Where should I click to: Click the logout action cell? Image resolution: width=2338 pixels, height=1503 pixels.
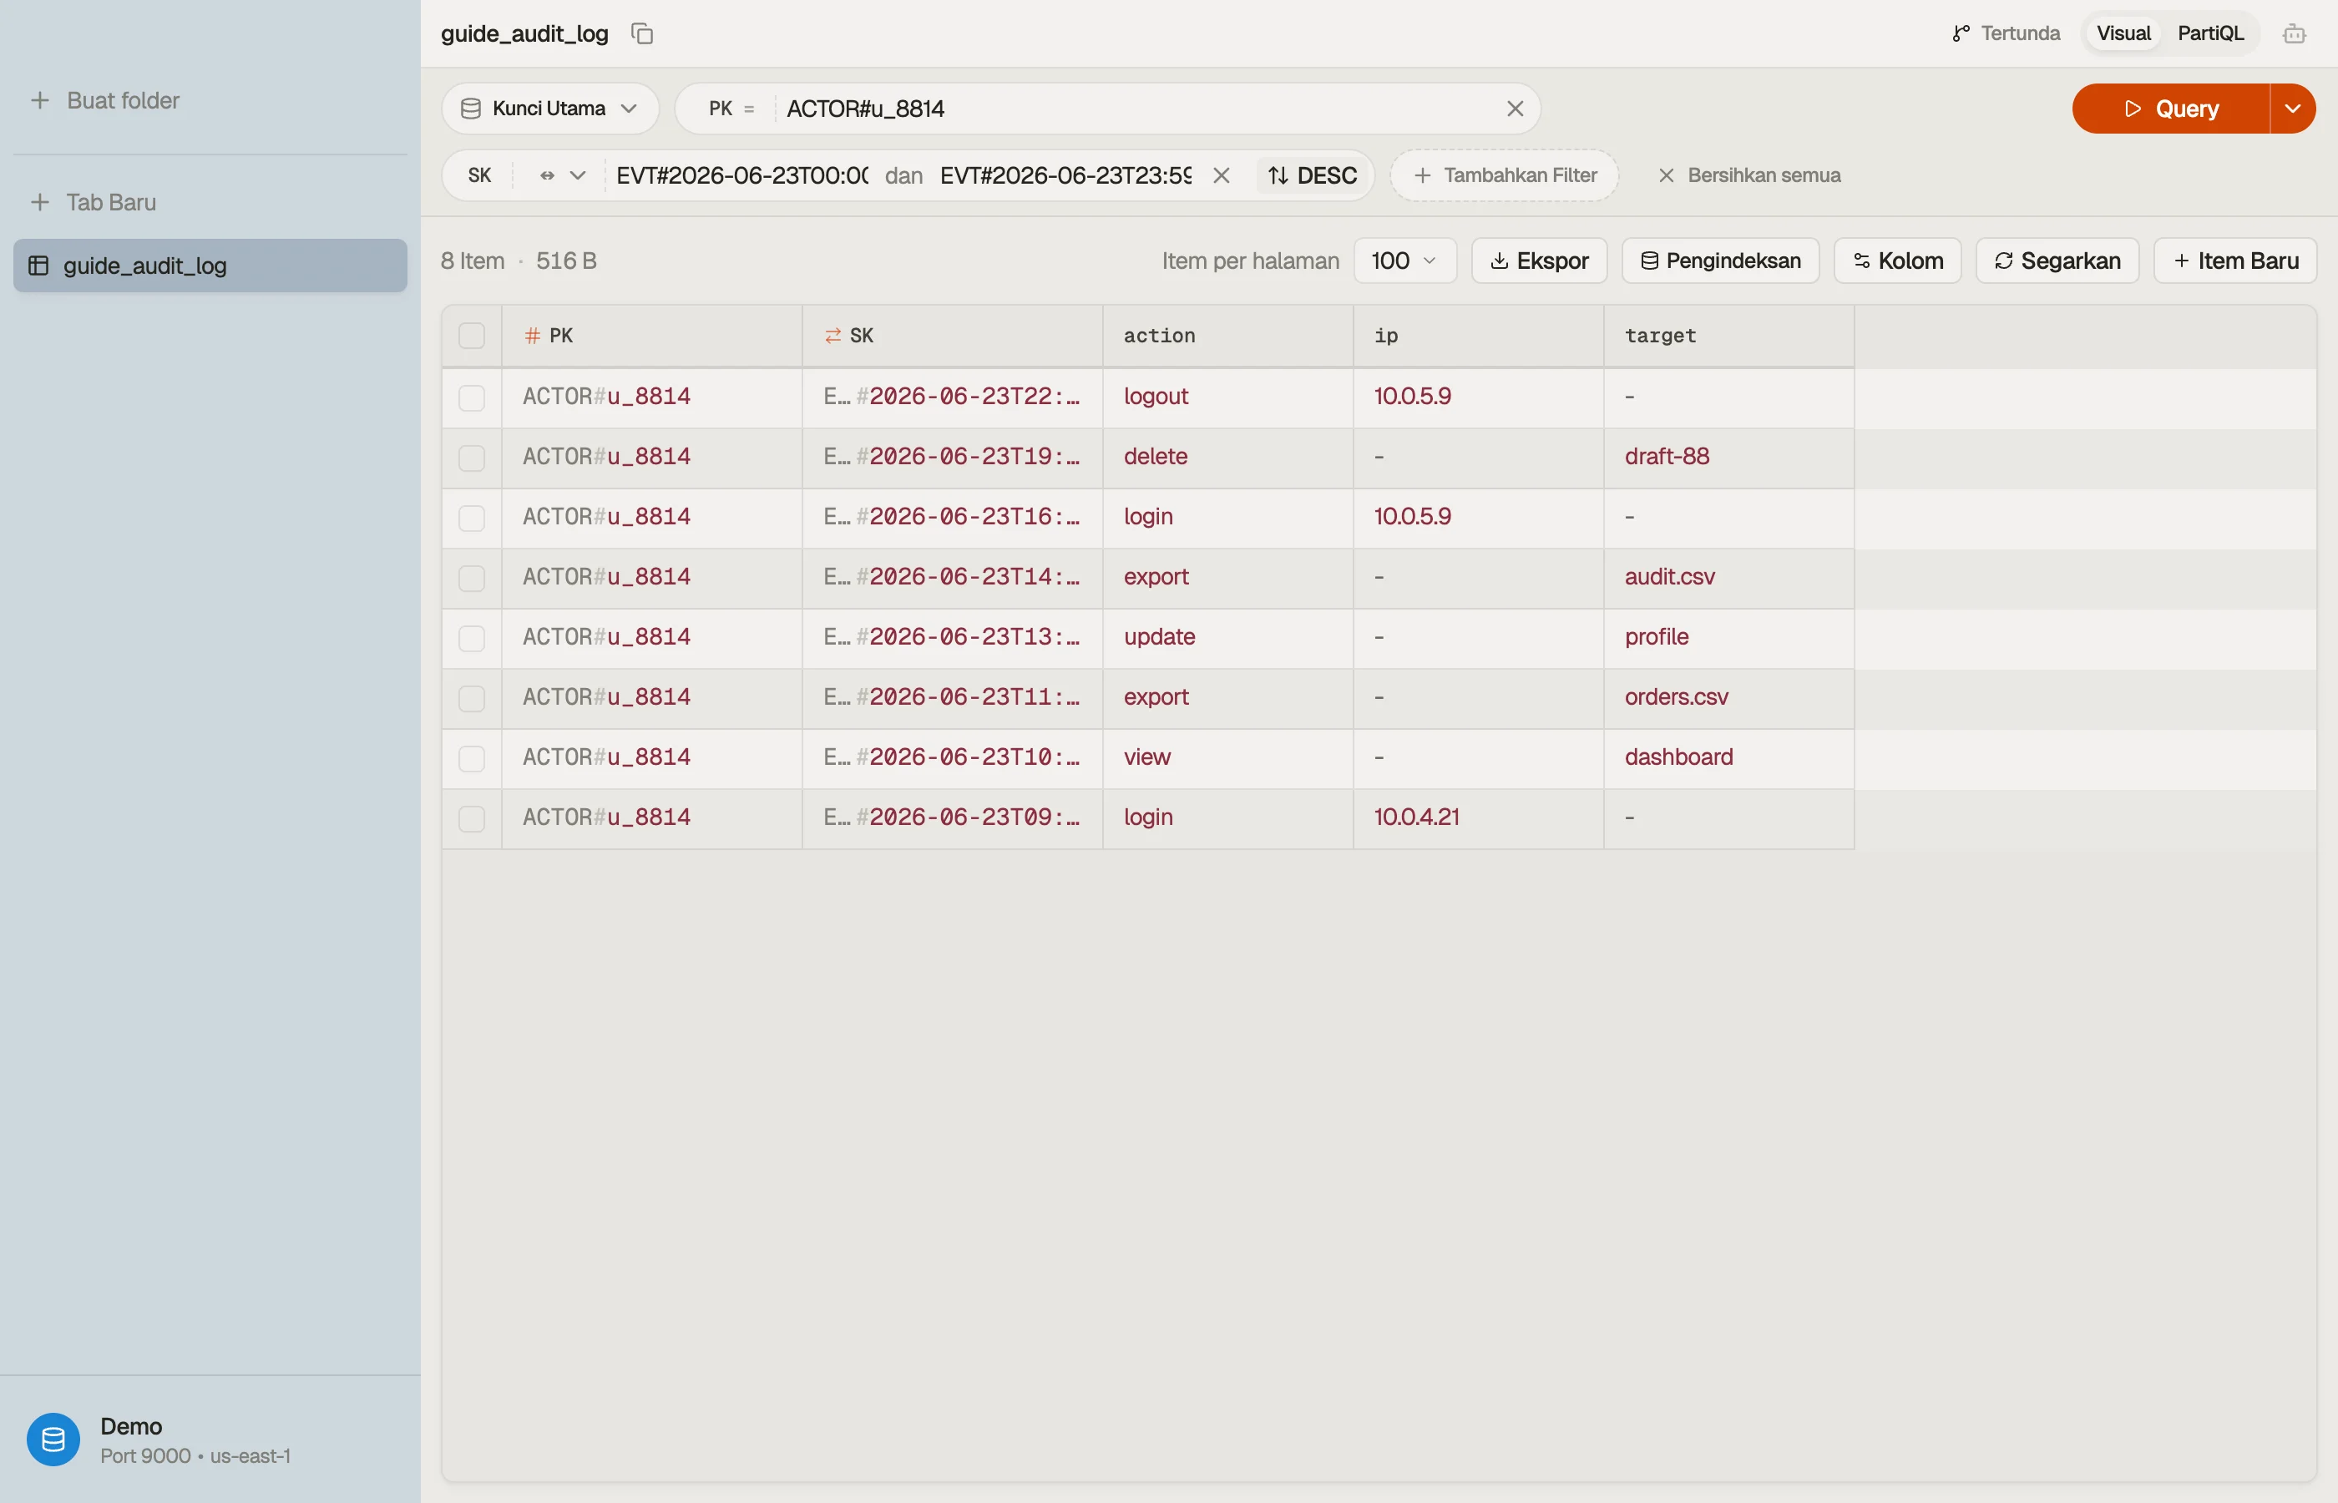point(1227,397)
